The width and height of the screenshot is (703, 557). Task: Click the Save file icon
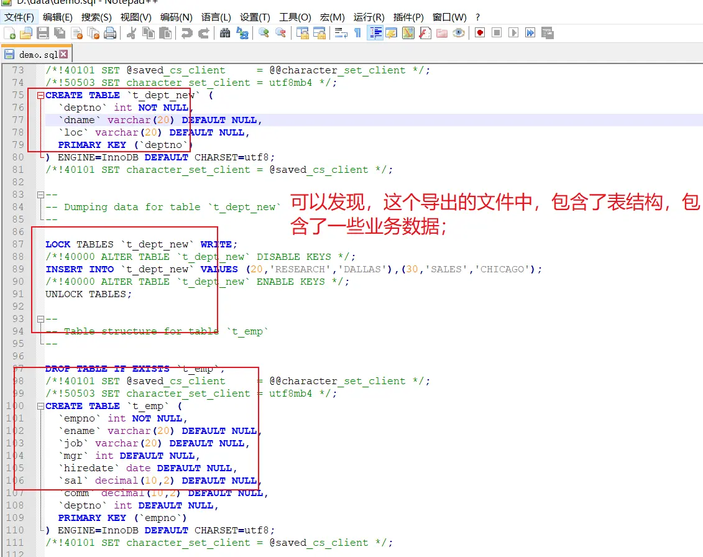pyautogui.click(x=43, y=33)
